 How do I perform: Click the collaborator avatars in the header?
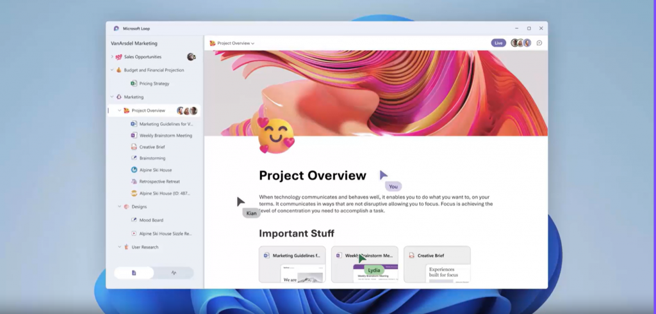(521, 43)
